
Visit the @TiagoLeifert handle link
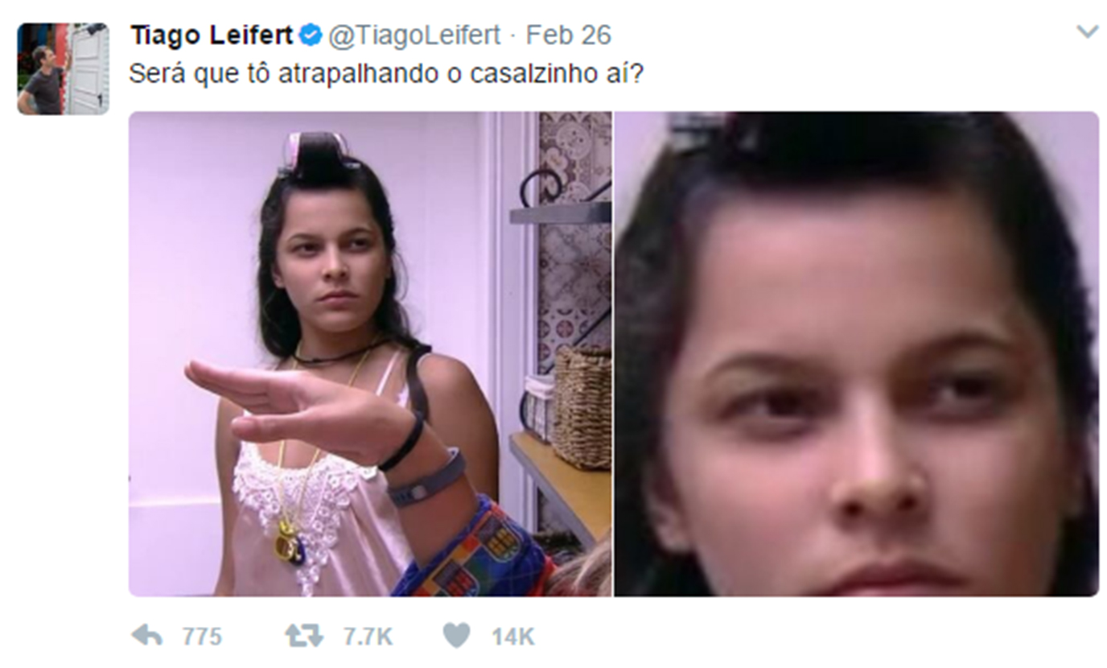[x=414, y=35]
